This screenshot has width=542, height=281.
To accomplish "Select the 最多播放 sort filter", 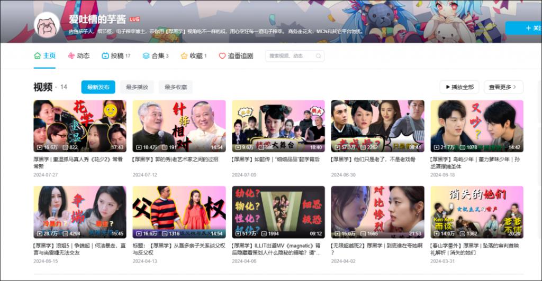I will point(137,87).
